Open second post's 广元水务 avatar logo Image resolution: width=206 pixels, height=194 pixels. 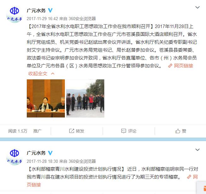(x=14, y=157)
